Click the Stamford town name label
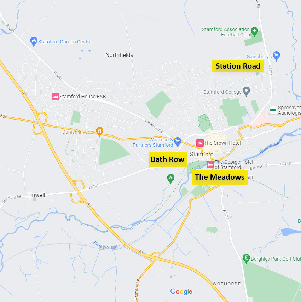 (x=202, y=154)
